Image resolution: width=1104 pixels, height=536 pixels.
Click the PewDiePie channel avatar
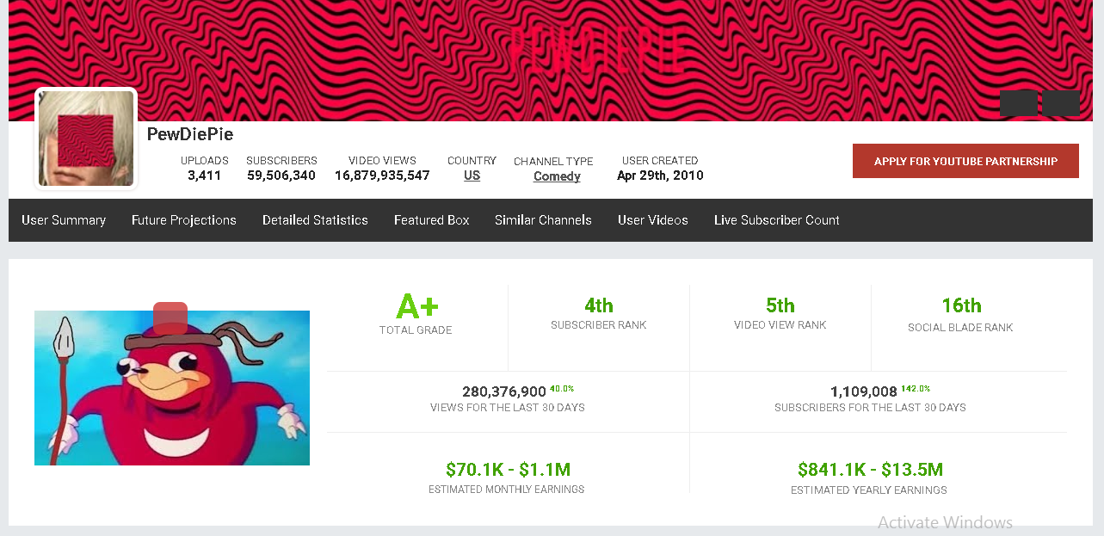pyautogui.click(x=86, y=139)
